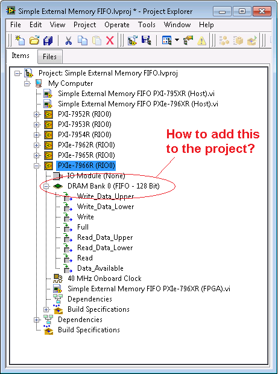This screenshot has height=374, width=278.
Task: Click the Paste clipboard icon
Action: 96,40
